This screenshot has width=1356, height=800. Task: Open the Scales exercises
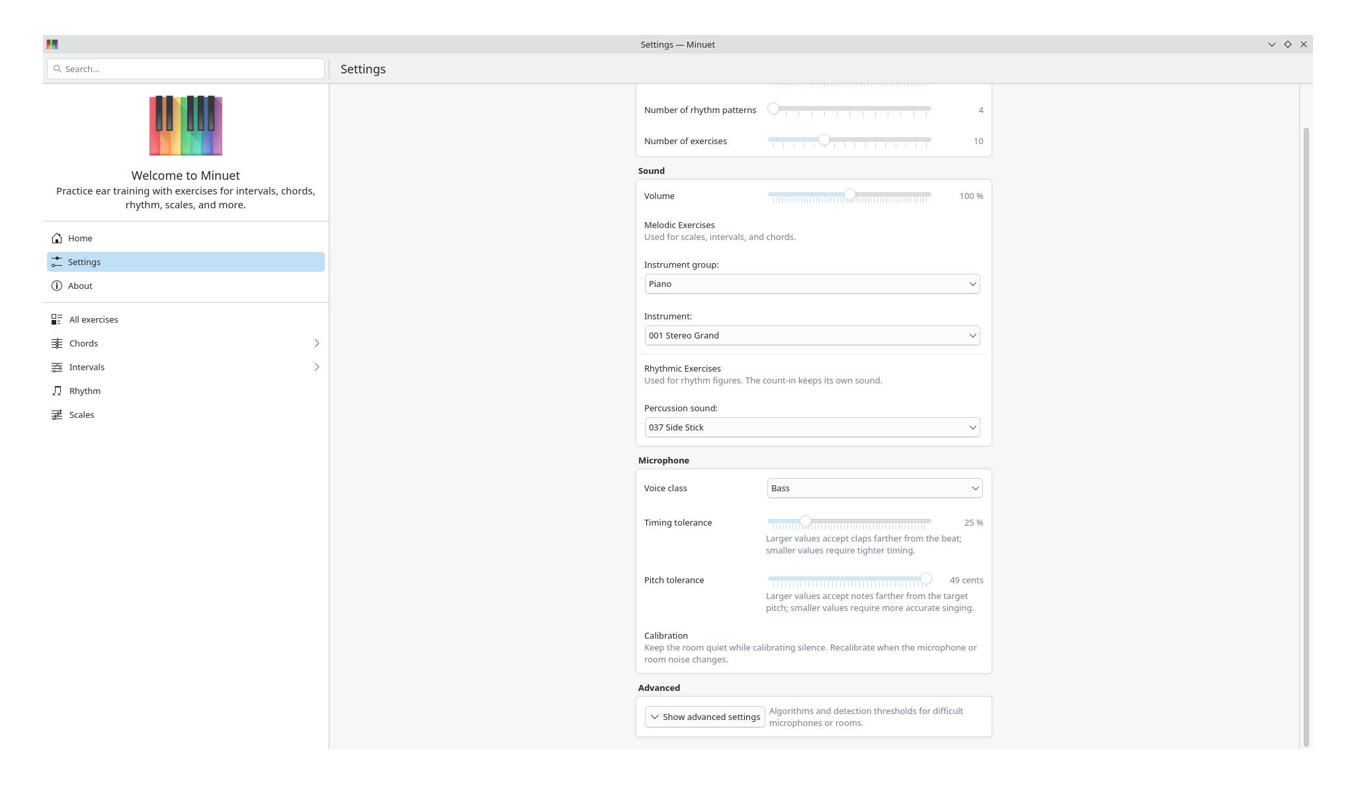tap(186, 415)
